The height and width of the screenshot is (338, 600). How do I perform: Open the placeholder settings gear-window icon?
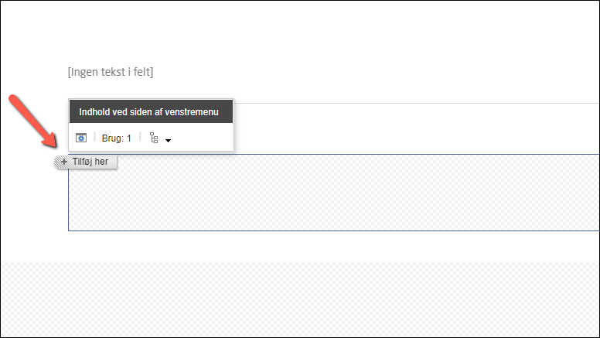(x=81, y=138)
